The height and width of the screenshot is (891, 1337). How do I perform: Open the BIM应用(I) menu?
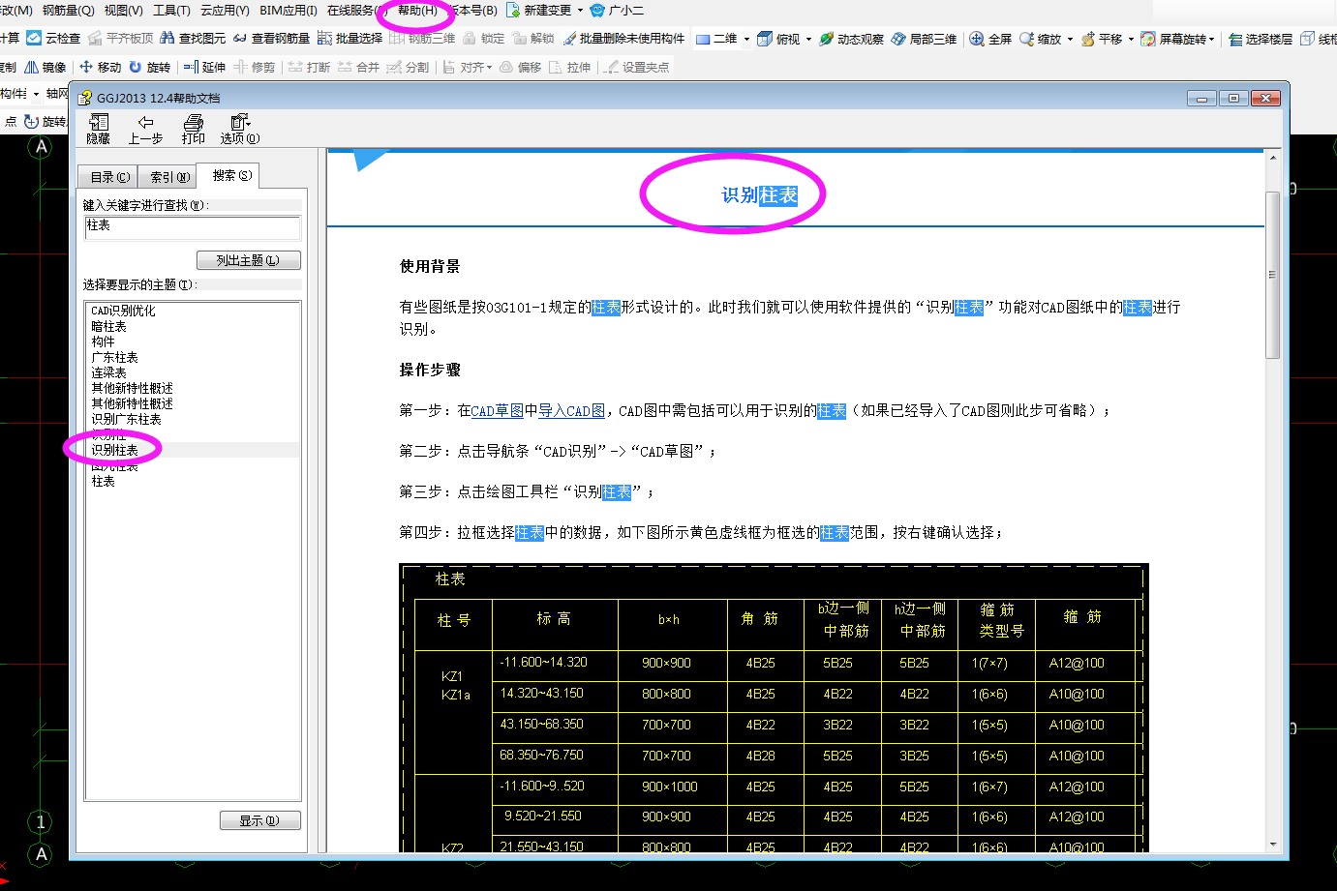click(289, 11)
